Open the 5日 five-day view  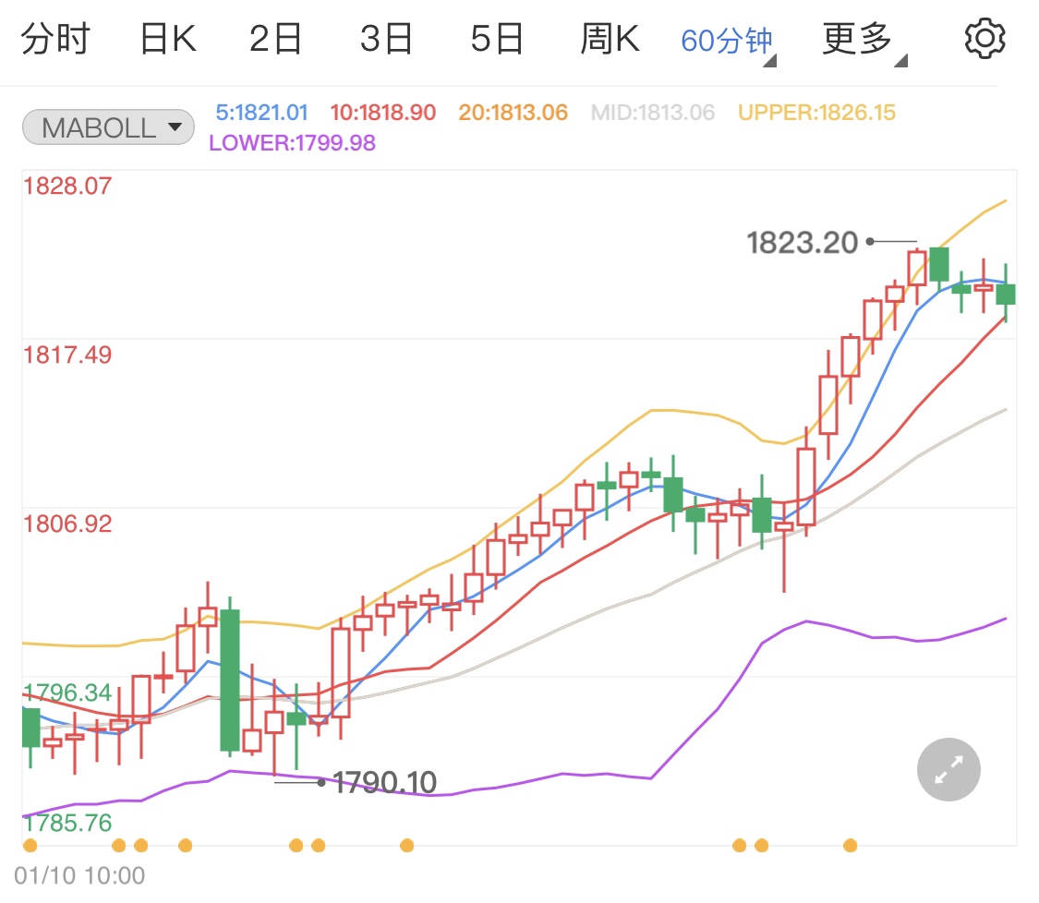point(496,38)
